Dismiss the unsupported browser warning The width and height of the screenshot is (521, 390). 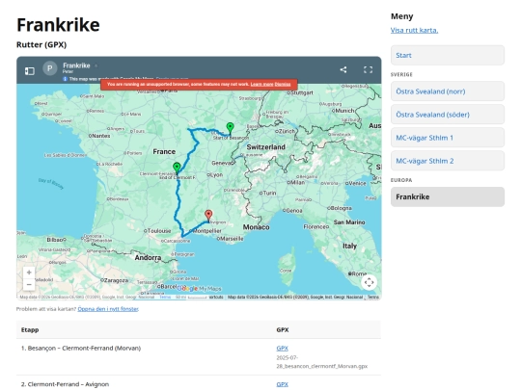click(x=283, y=84)
